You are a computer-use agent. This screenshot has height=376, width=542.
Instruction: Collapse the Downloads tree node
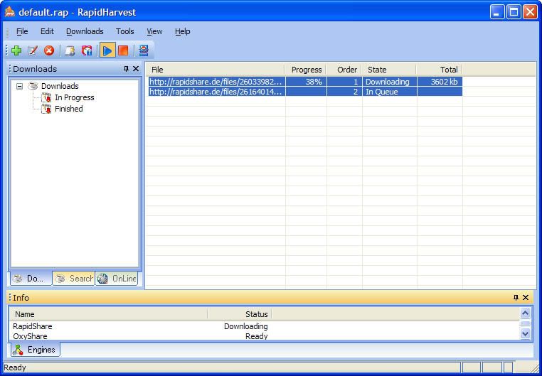click(x=20, y=86)
